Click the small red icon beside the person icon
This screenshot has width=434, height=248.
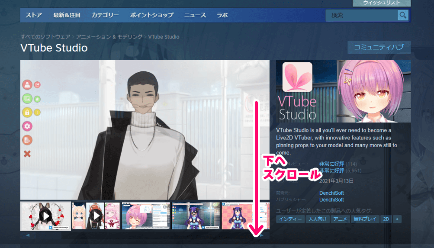(37, 85)
